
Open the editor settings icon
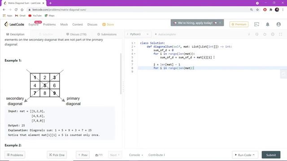[x=273, y=34]
